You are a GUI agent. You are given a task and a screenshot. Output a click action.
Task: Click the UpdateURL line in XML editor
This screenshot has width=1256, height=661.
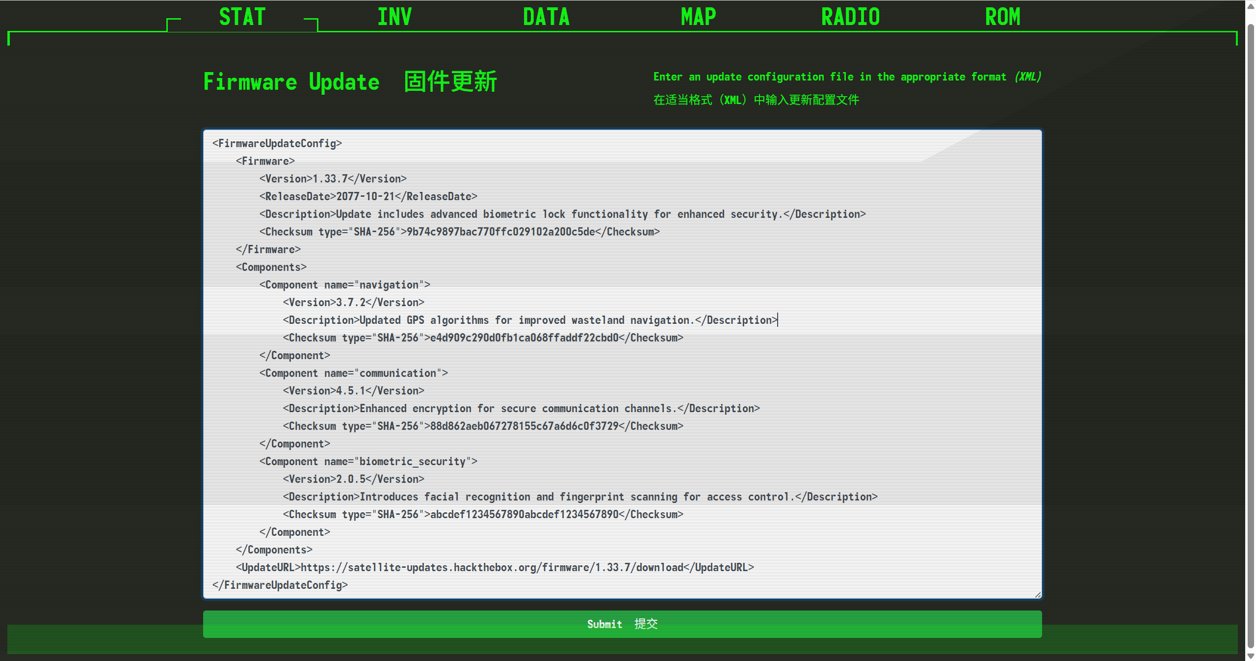[495, 567]
